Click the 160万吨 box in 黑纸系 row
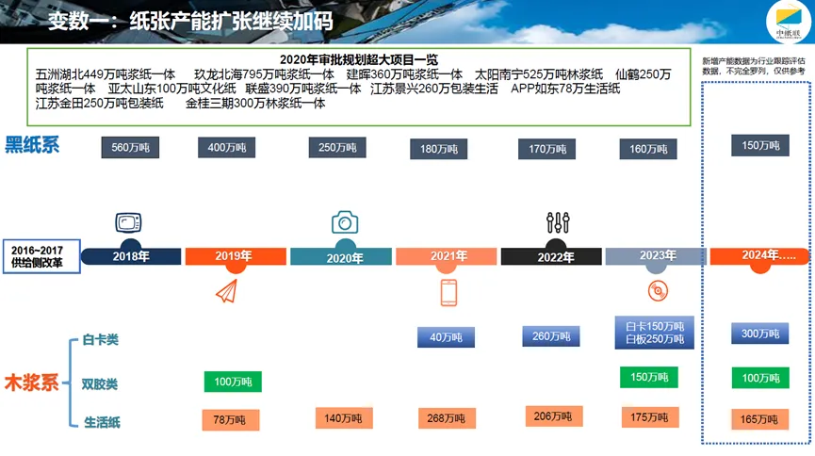The height and width of the screenshot is (456, 815). click(x=648, y=149)
